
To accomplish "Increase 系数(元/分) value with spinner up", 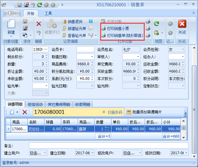I will click(x=92, y=77).
